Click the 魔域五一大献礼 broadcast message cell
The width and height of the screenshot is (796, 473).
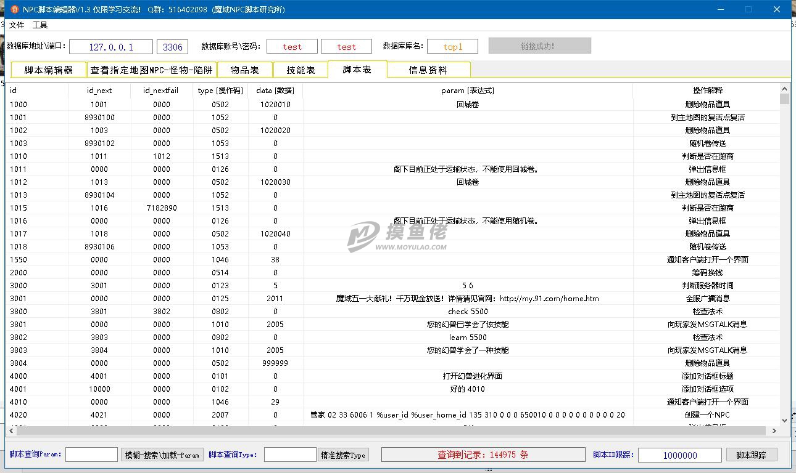468,299
